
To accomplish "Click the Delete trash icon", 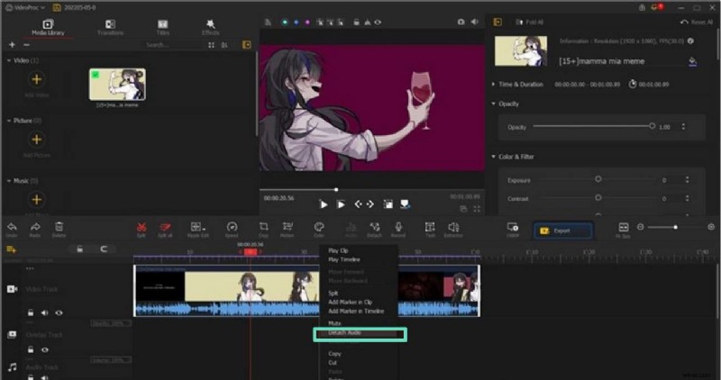I will pos(59,228).
